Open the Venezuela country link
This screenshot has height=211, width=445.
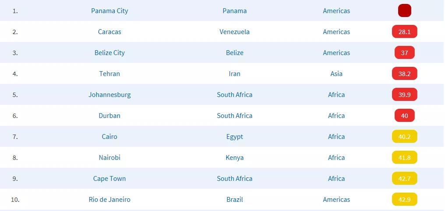pos(235,32)
